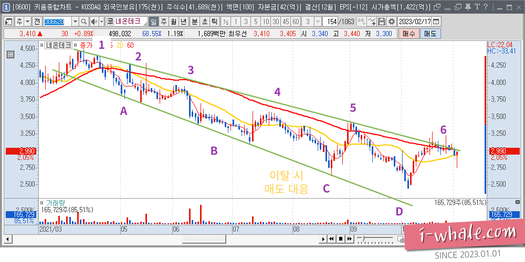The image size is (525, 262).
Task: Rewind the chart replay
Action: (x=331, y=238)
